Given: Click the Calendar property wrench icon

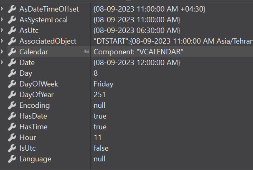Looking at the screenshot, I should (x=13, y=52).
